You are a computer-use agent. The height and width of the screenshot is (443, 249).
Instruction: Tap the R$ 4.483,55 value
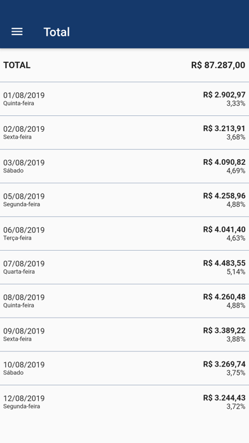tap(224, 263)
